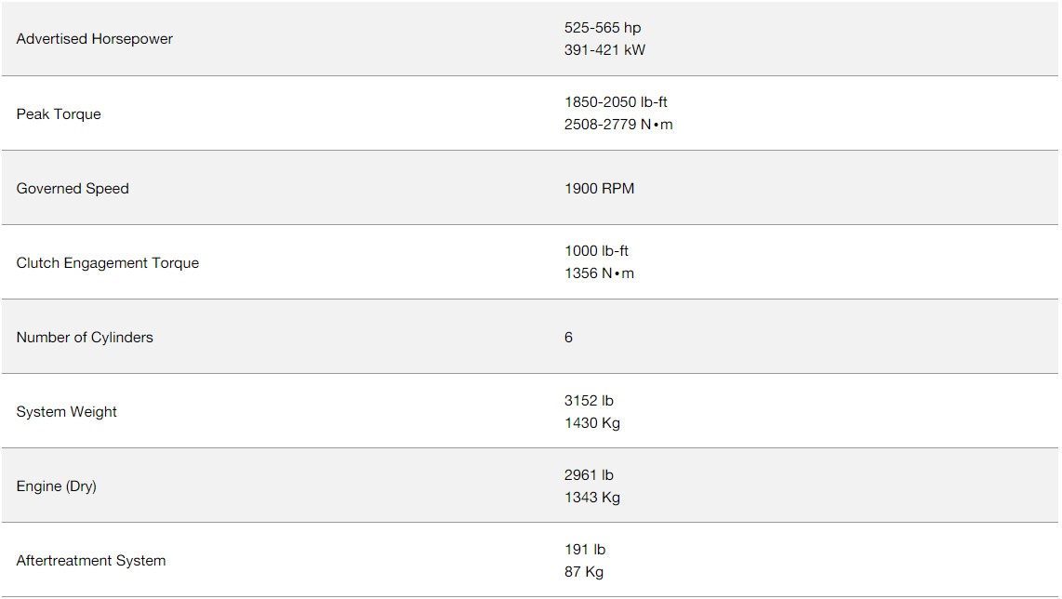Click the 87 Kg aftertreatment value

[x=584, y=572]
